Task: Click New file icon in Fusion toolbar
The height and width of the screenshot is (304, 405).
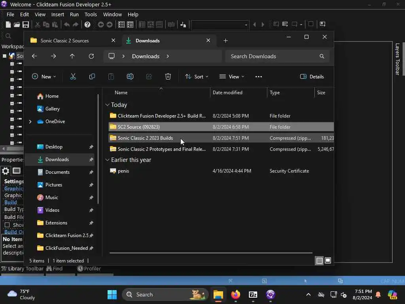Action: [x=8, y=24]
